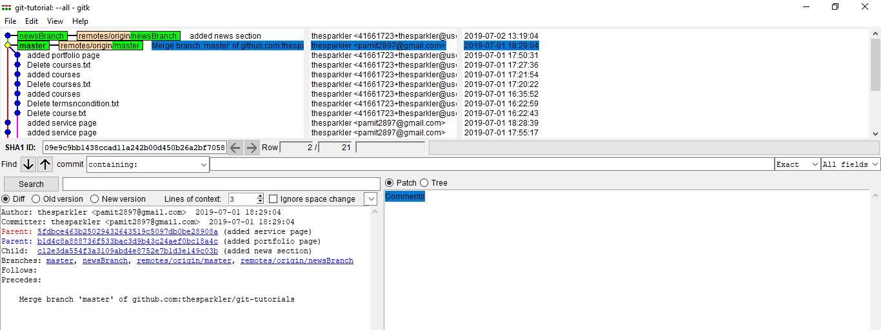This screenshot has height=330, width=881.
Task: Click the 'added service page' commit dated 17:55:17
Action: (62, 133)
